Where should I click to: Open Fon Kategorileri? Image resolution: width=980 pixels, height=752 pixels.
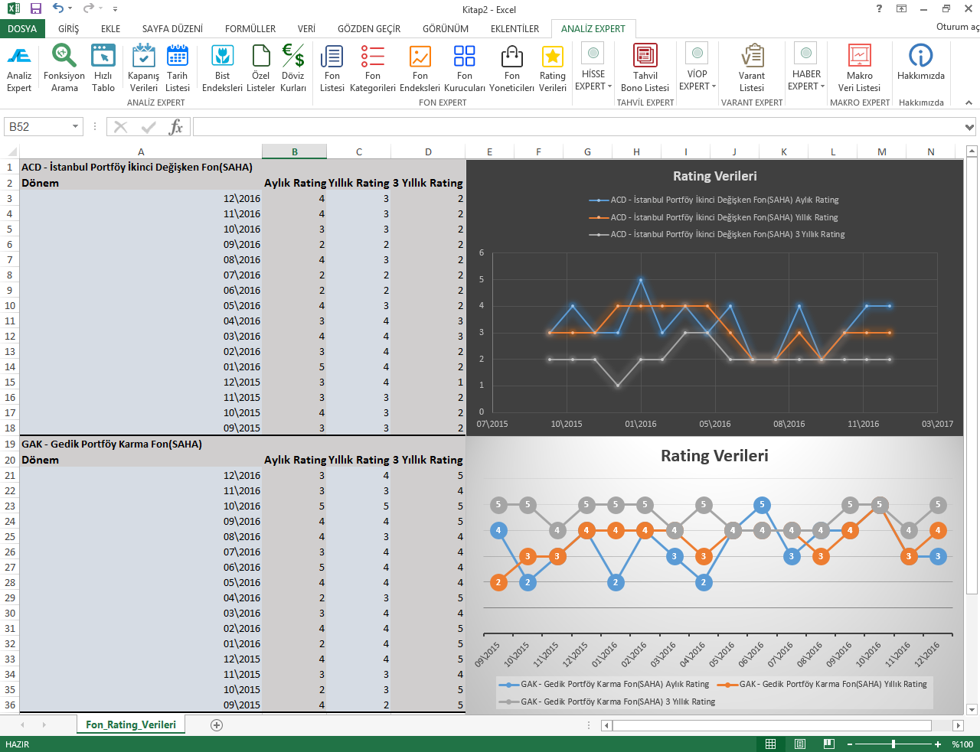point(373,68)
